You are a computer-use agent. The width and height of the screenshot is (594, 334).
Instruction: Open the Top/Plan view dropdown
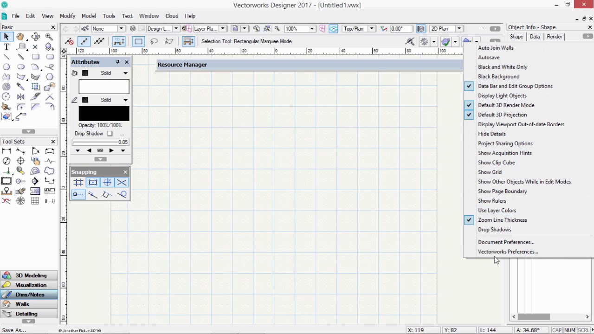371,29
